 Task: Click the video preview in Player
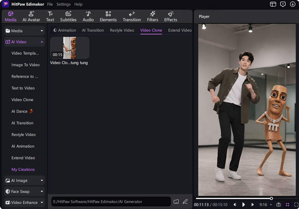coord(247,109)
